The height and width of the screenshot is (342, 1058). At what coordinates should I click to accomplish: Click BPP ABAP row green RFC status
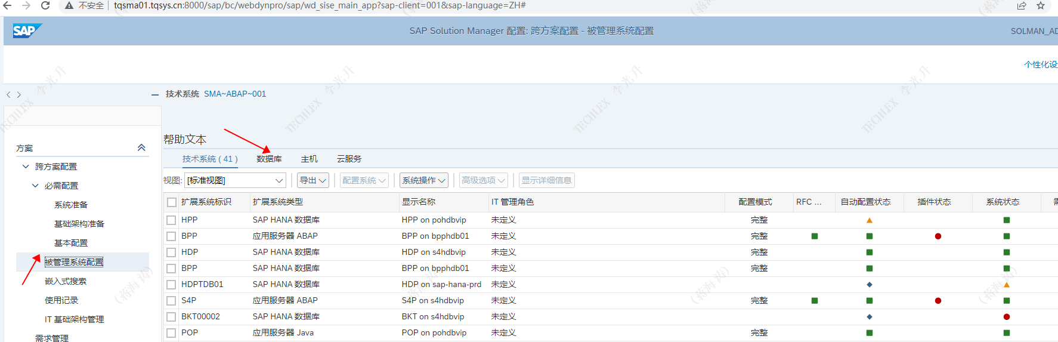pyautogui.click(x=815, y=236)
